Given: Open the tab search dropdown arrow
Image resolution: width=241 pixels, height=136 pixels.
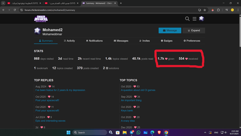Looking at the screenshot, I should pos(3,3).
